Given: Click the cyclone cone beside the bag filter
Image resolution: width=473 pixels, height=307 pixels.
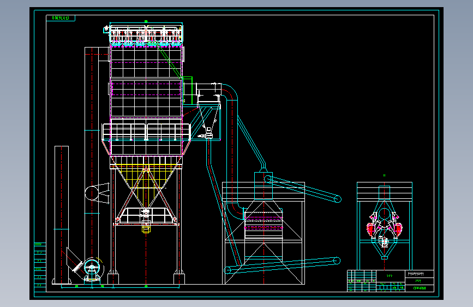Looking at the screenshot, I should (x=208, y=118).
